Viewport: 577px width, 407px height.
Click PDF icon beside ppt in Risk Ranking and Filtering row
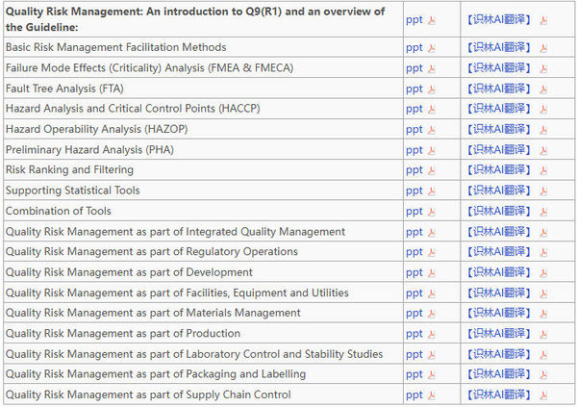pos(432,170)
